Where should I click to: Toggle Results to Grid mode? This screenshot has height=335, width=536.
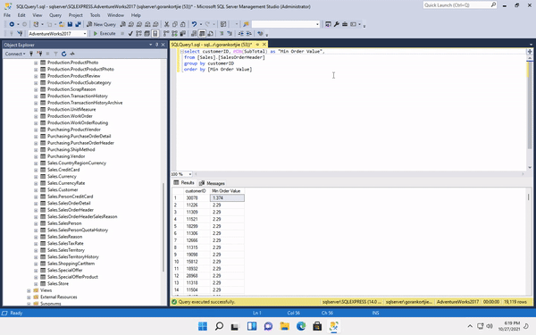point(202,34)
